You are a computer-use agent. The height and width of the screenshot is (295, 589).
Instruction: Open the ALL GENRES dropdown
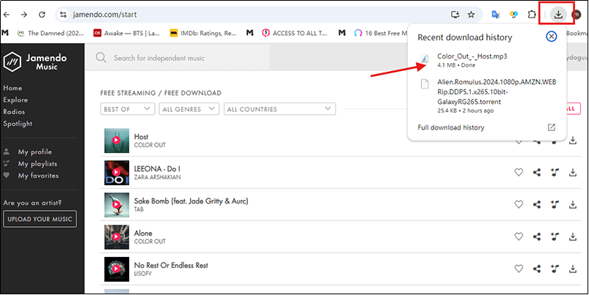(x=189, y=108)
